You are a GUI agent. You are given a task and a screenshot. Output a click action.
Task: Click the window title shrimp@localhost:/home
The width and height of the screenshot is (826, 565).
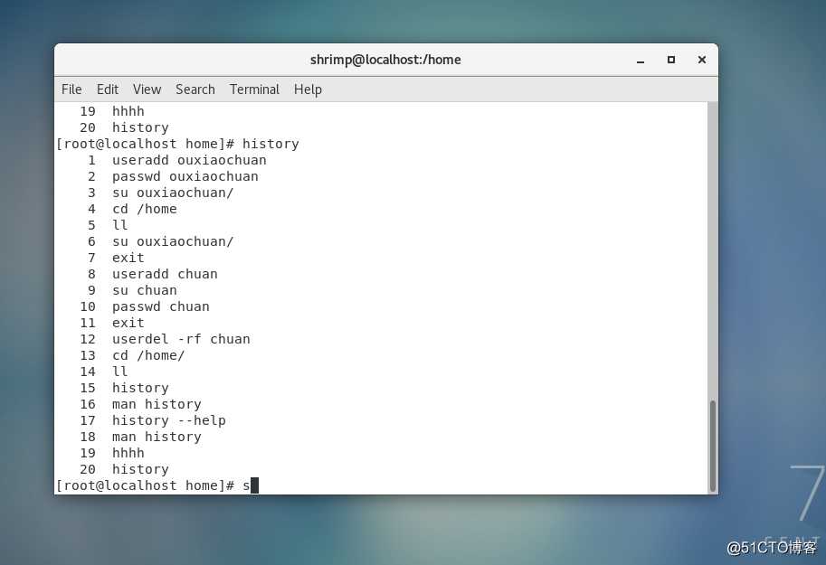click(x=385, y=60)
